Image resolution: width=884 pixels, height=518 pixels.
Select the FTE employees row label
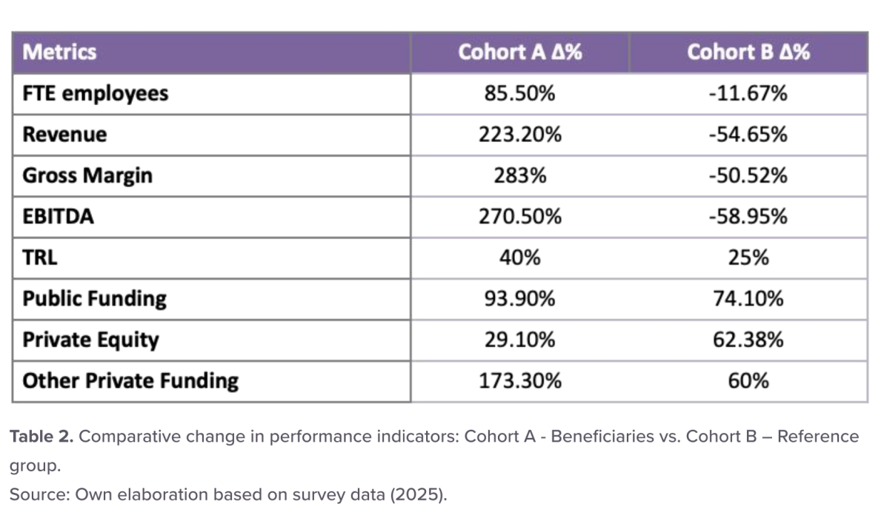(96, 94)
